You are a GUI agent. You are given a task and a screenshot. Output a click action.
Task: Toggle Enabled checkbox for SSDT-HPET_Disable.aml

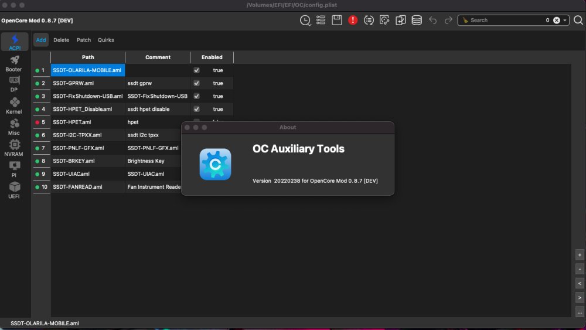(196, 109)
